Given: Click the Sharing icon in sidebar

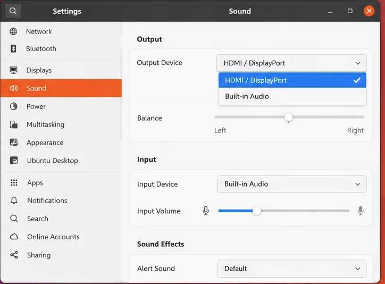Looking at the screenshot, I should coord(14,255).
